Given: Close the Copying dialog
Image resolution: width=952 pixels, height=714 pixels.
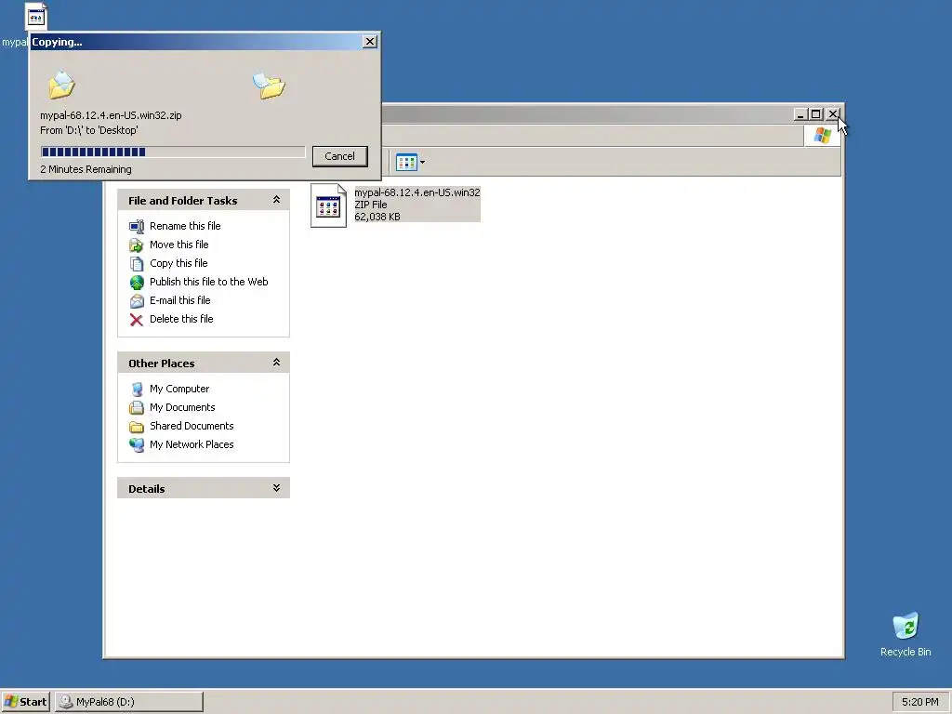Looking at the screenshot, I should tap(370, 41).
